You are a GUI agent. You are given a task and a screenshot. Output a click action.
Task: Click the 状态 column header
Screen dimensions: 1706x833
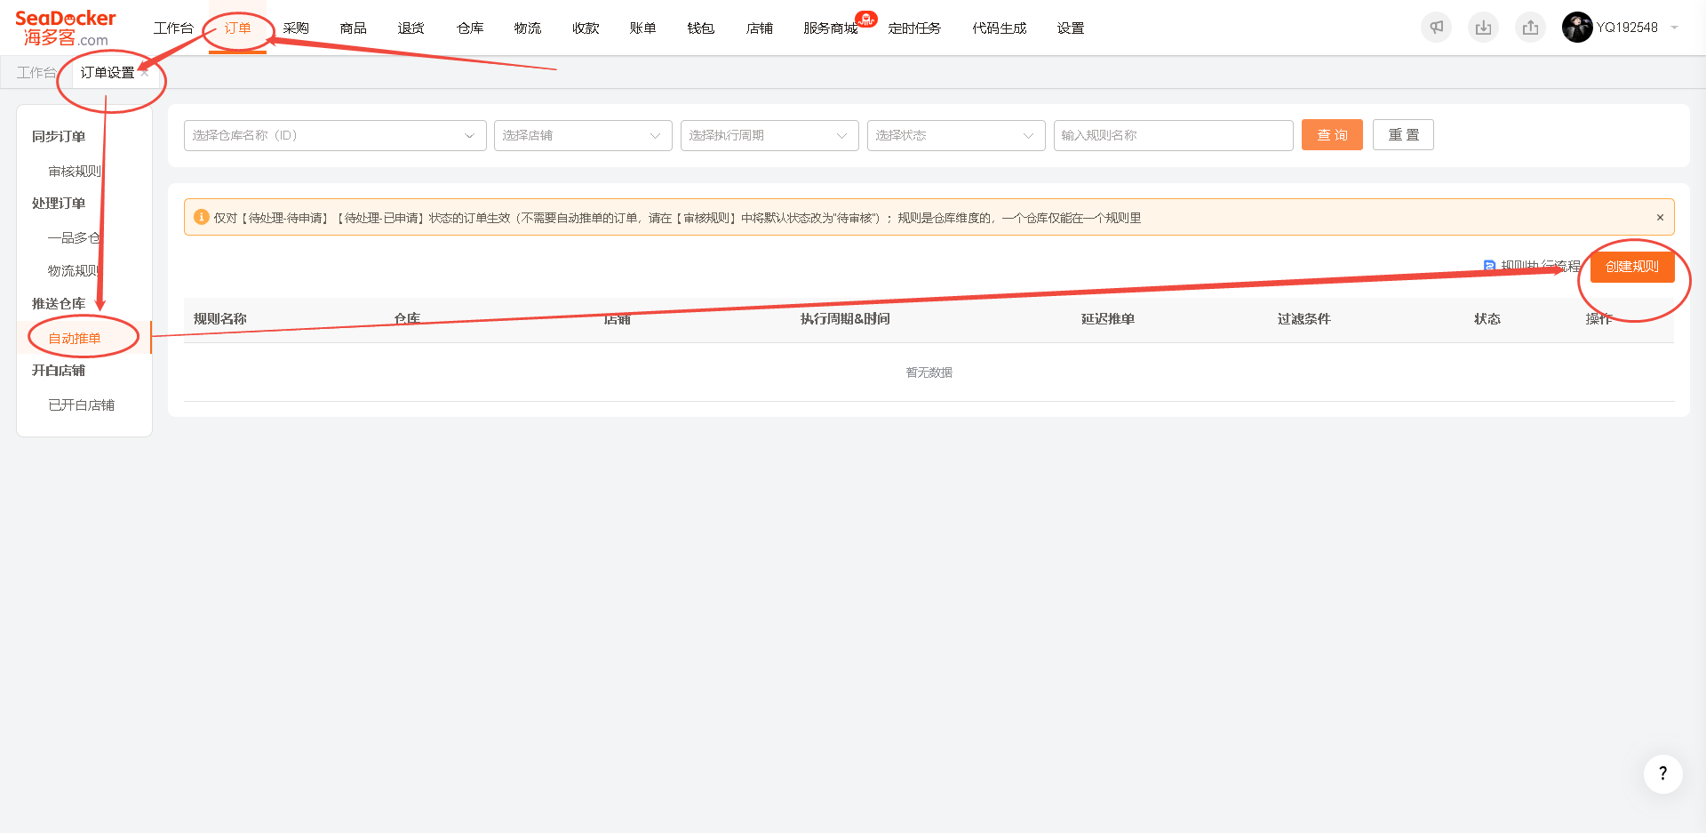coord(1487,318)
